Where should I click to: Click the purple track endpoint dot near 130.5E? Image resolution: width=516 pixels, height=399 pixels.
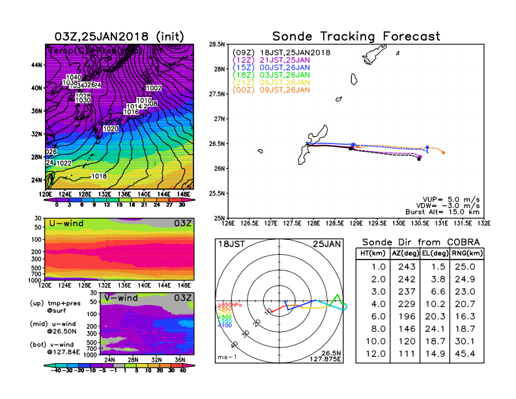[x=420, y=156]
